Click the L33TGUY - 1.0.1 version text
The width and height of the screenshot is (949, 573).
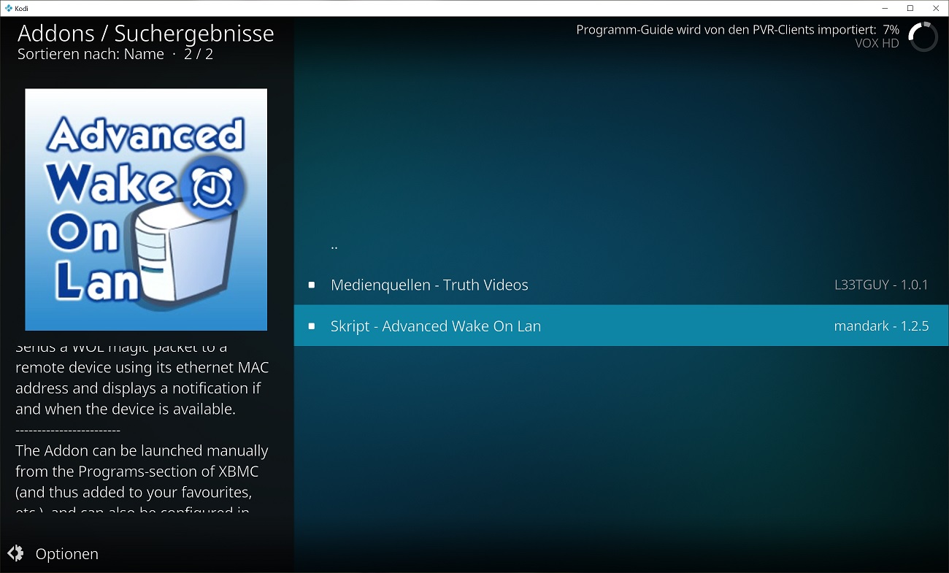point(881,285)
